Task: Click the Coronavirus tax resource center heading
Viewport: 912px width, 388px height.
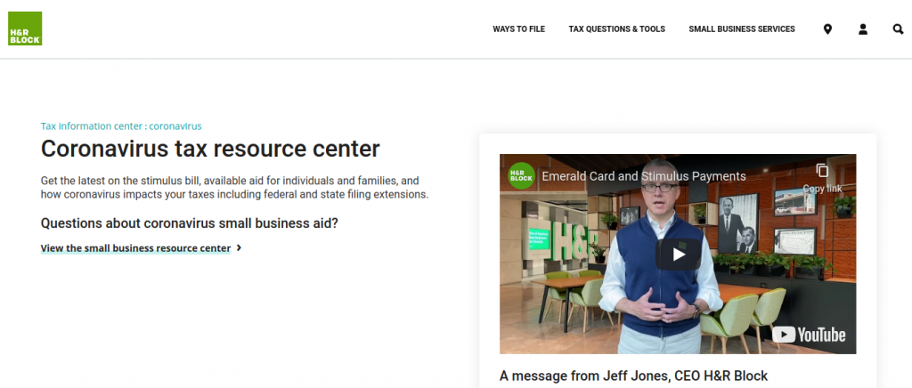Action: tap(210, 149)
